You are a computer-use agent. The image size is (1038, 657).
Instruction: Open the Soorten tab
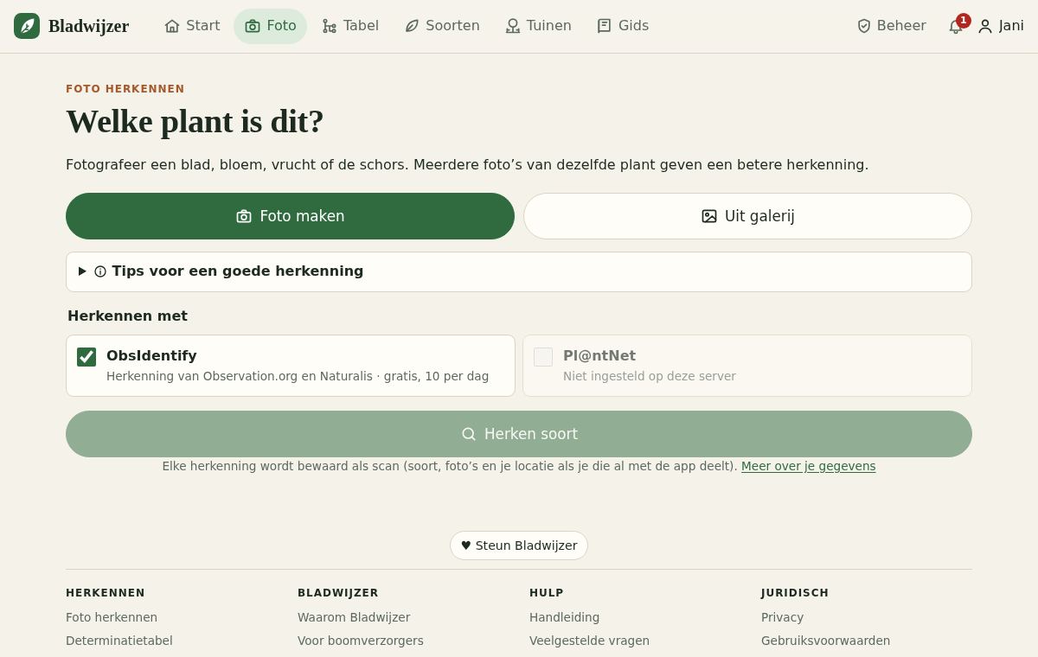click(x=442, y=26)
